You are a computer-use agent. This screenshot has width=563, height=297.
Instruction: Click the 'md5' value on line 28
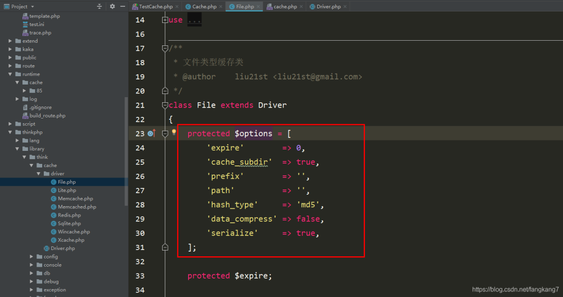click(308, 205)
